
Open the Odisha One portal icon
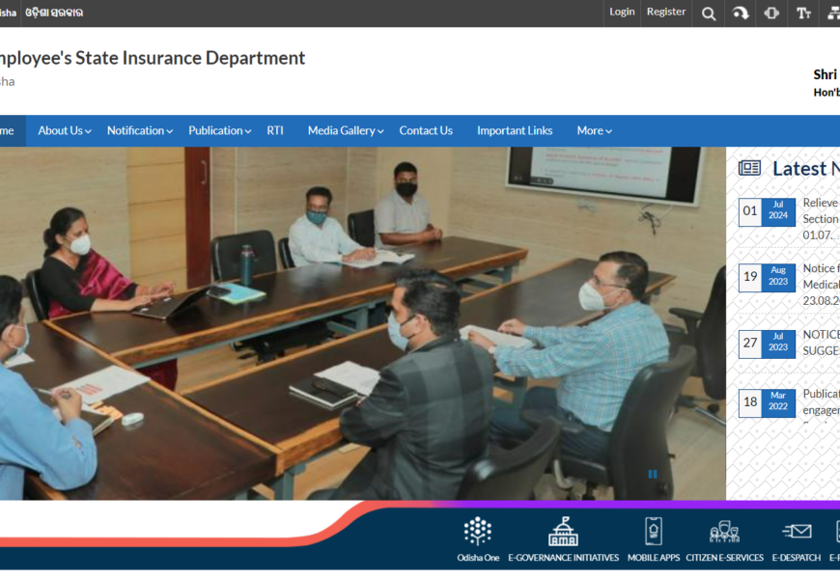coord(478,533)
